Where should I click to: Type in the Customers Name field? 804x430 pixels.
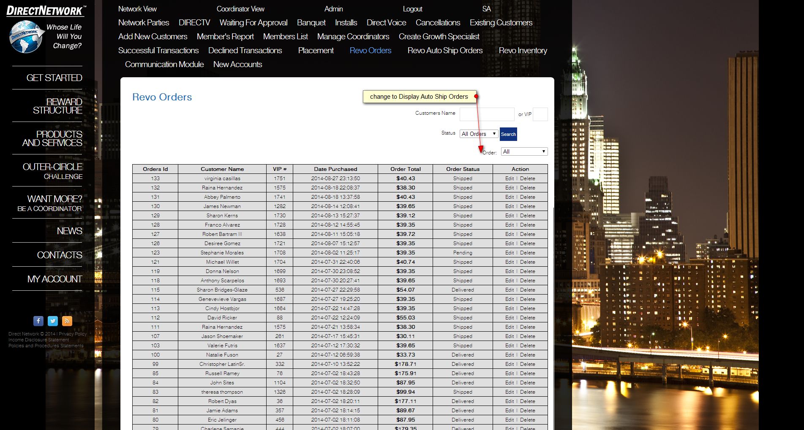487,114
